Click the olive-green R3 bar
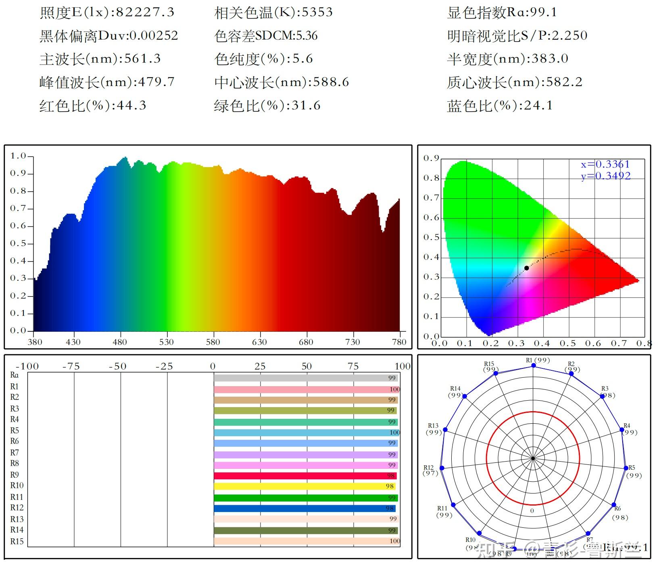 [x=305, y=410]
